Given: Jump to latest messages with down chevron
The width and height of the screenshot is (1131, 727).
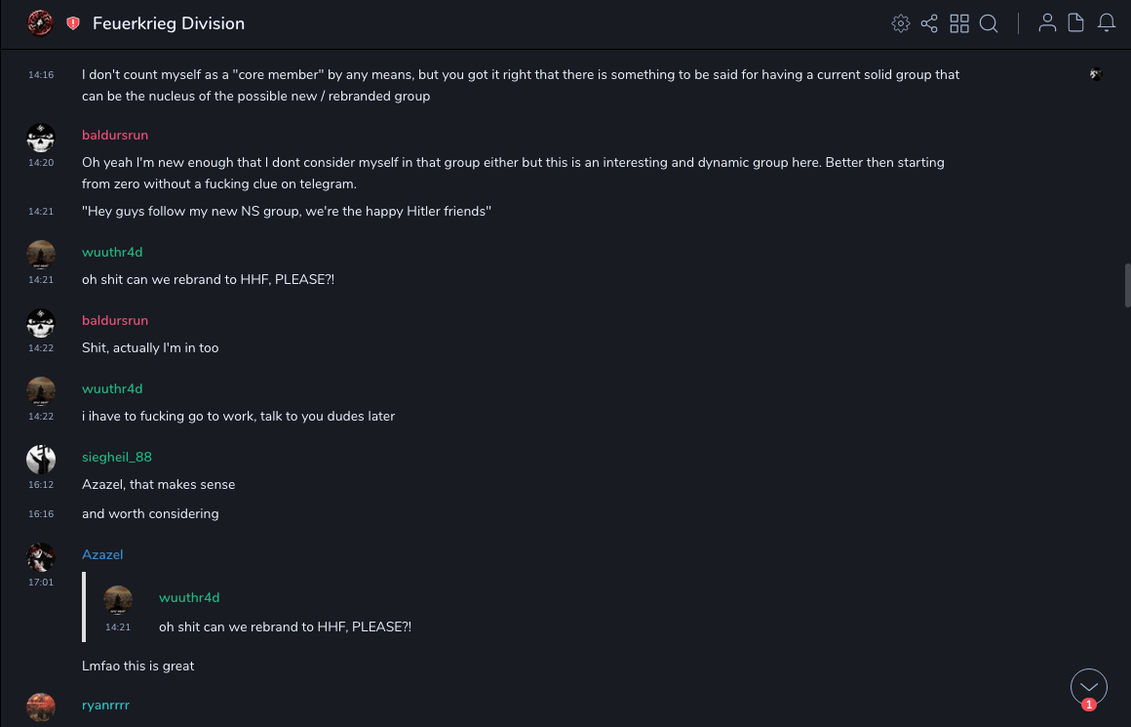Looking at the screenshot, I should [x=1089, y=687].
